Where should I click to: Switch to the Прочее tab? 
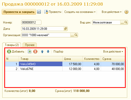(30, 45)
